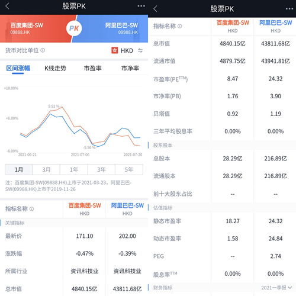Tap the 贝塔值 value 1.19
Viewport: 296px width, 296px height.
275,114
